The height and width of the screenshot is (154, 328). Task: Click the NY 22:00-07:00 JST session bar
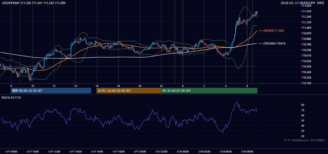click(x=209, y=91)
